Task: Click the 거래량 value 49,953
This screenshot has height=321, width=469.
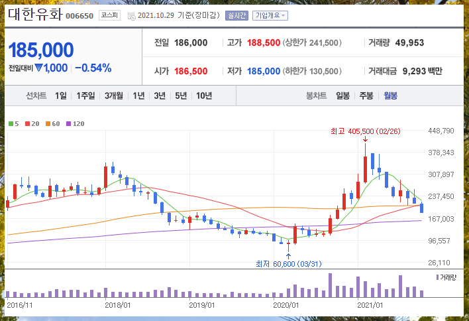Action: [409, 43]
